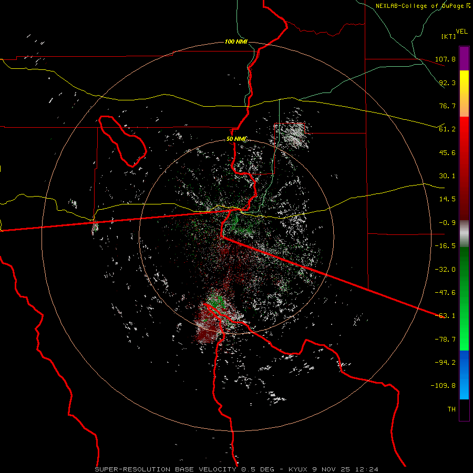Select the -16.5 legend value
This screenshot has height=473, width=473.
coord(445,246)
